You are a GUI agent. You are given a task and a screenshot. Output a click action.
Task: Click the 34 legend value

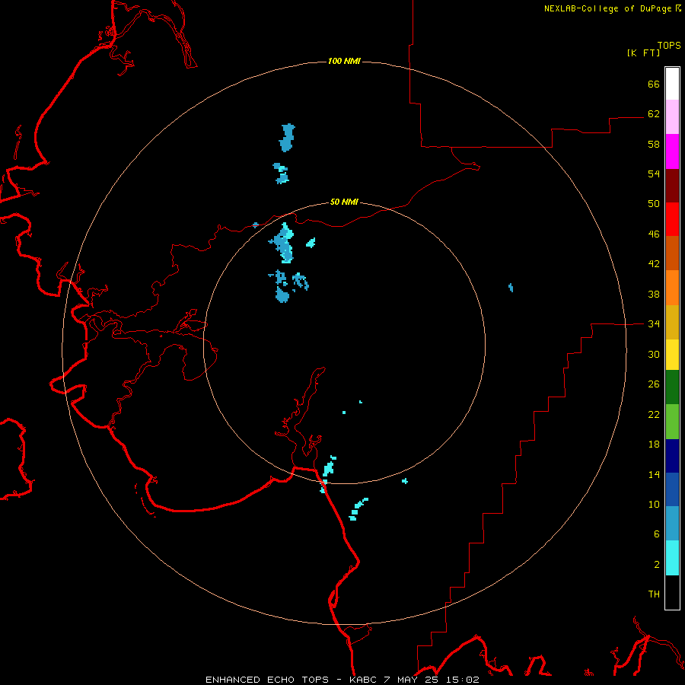click(654, 323)
